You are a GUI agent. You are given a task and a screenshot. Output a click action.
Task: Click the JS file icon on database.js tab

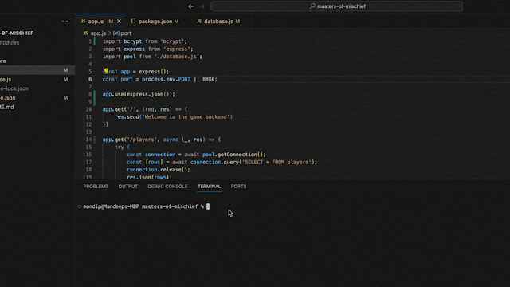pyautogui.click(x=199, y=22)
